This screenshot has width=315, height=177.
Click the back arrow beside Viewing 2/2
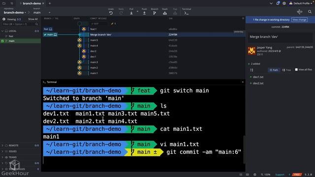(x=4, y=19)
